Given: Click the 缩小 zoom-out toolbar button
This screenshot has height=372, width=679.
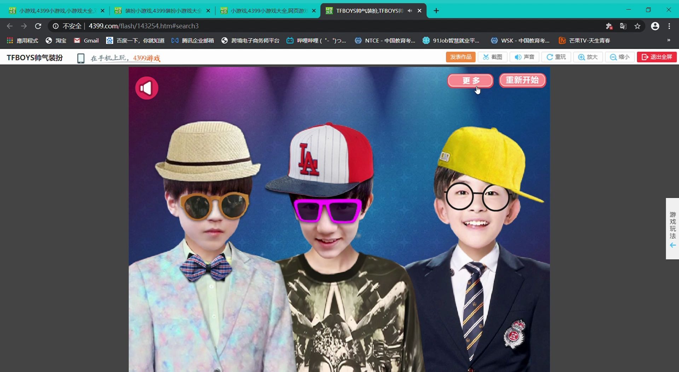Looking at the screenshot, I should click(620, 57).
